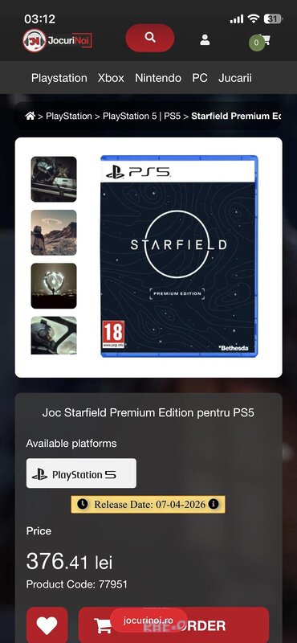
Task: Open the search magnifier button
Action: pos(150,38)
